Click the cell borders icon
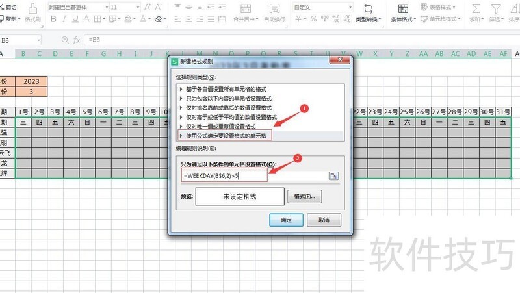The height and width of the screenshot is (293, 520). click(97, 19)
